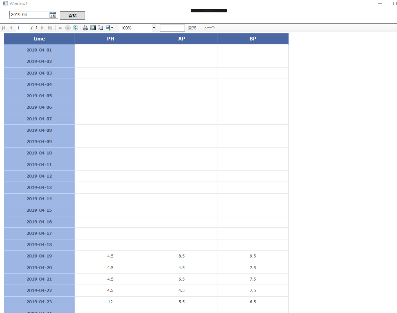
Task: Export the report via save icon
Action: pos(108,28)
